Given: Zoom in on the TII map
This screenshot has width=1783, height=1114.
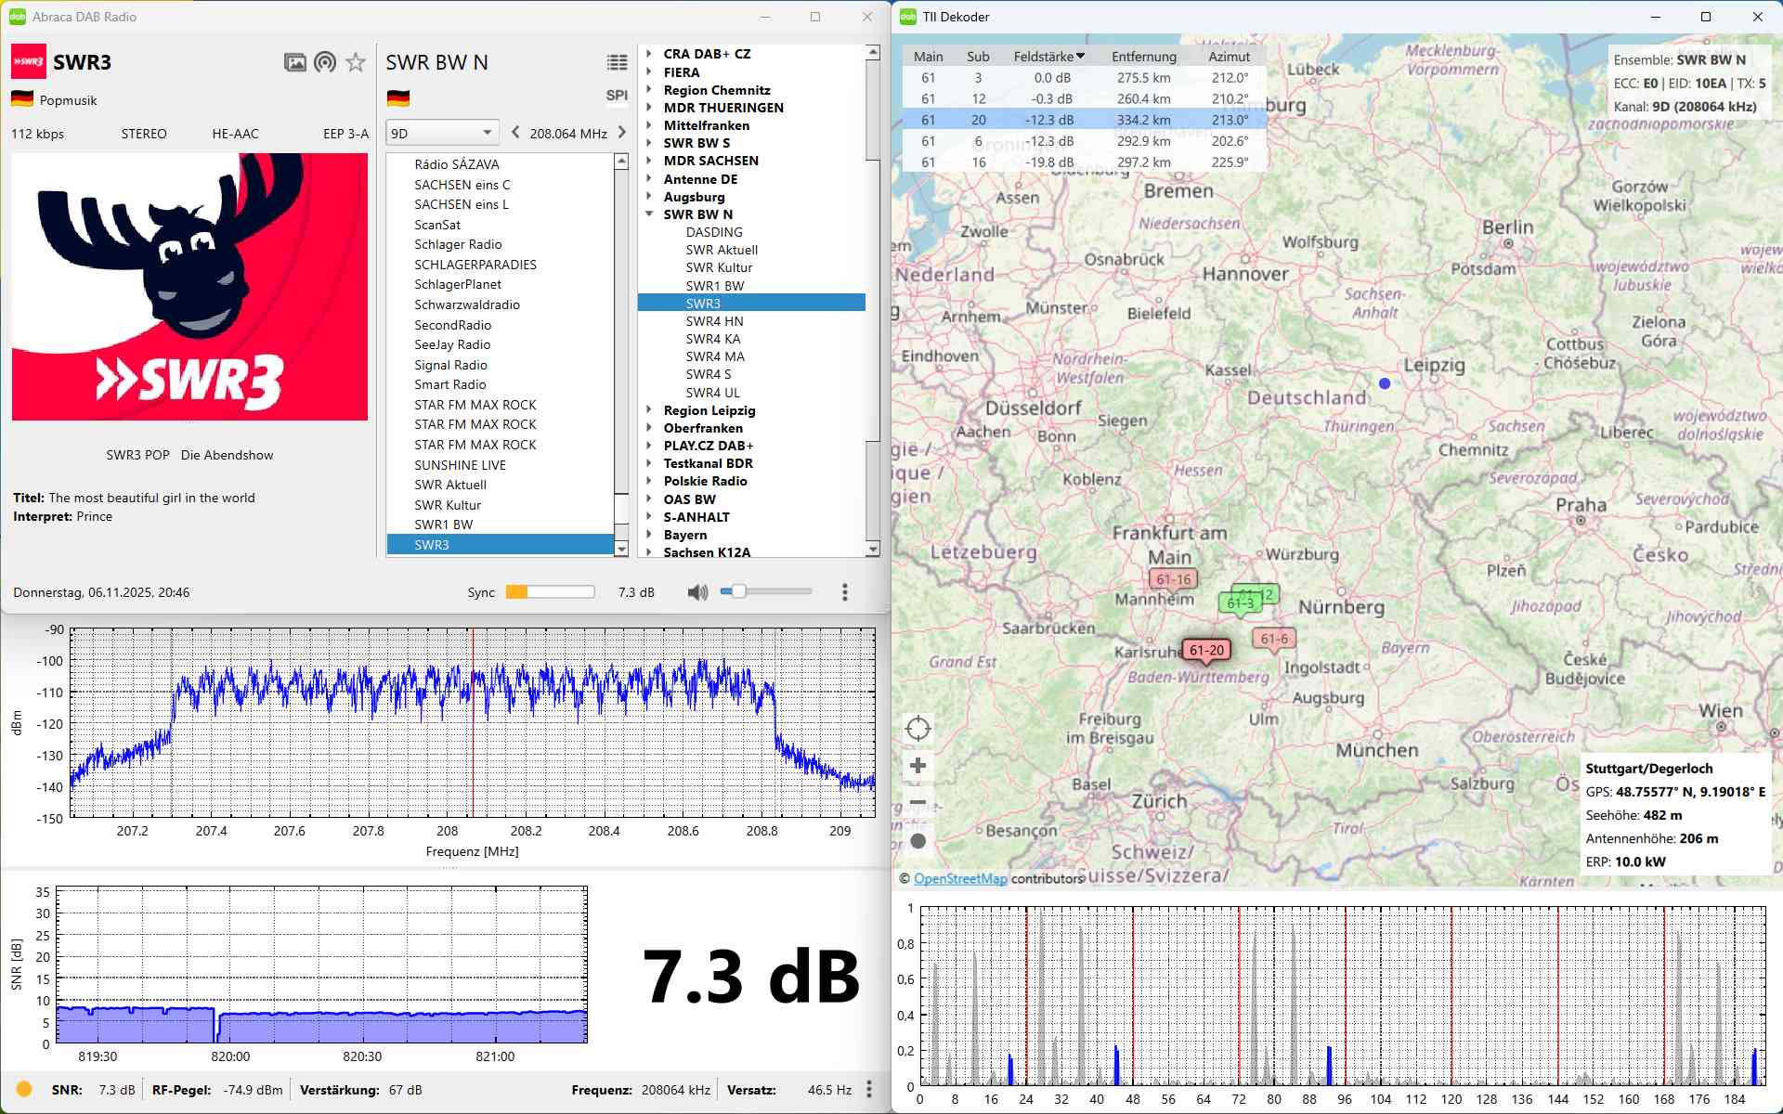Looking at the screenshot, I should [x=918, y=766].
